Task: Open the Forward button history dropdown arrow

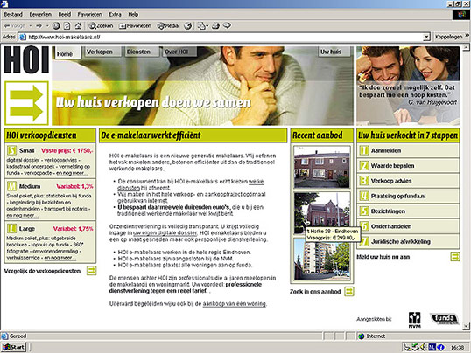Action: [x=47, y=26]
